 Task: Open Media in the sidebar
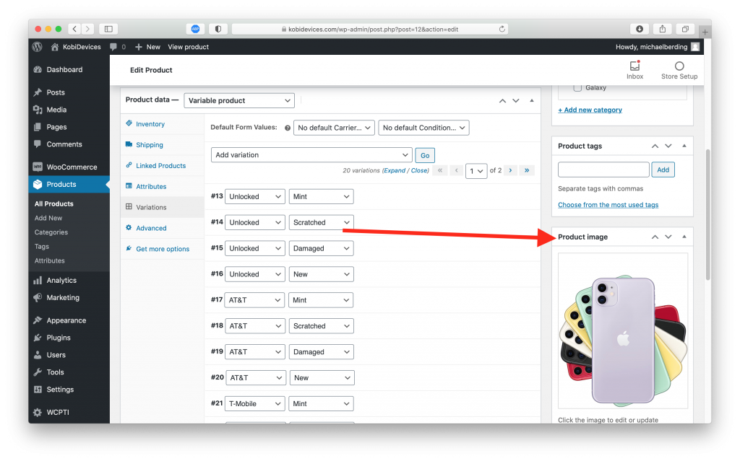69,110
